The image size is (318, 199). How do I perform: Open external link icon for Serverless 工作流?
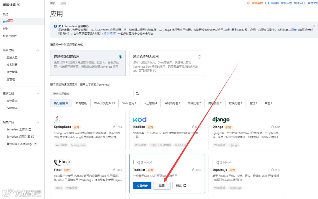tap(30, 129)
